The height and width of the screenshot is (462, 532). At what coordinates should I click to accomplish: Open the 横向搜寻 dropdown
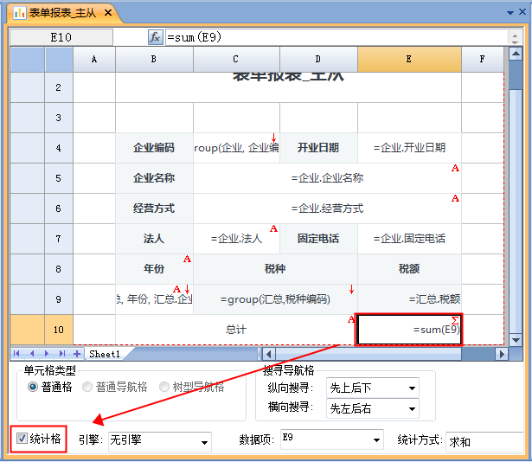pyautogui.click(x=412, y=408)
